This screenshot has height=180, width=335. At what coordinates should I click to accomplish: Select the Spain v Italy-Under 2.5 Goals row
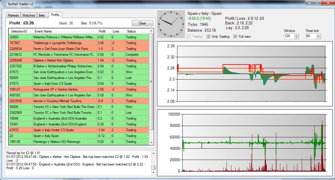(79, 130)
